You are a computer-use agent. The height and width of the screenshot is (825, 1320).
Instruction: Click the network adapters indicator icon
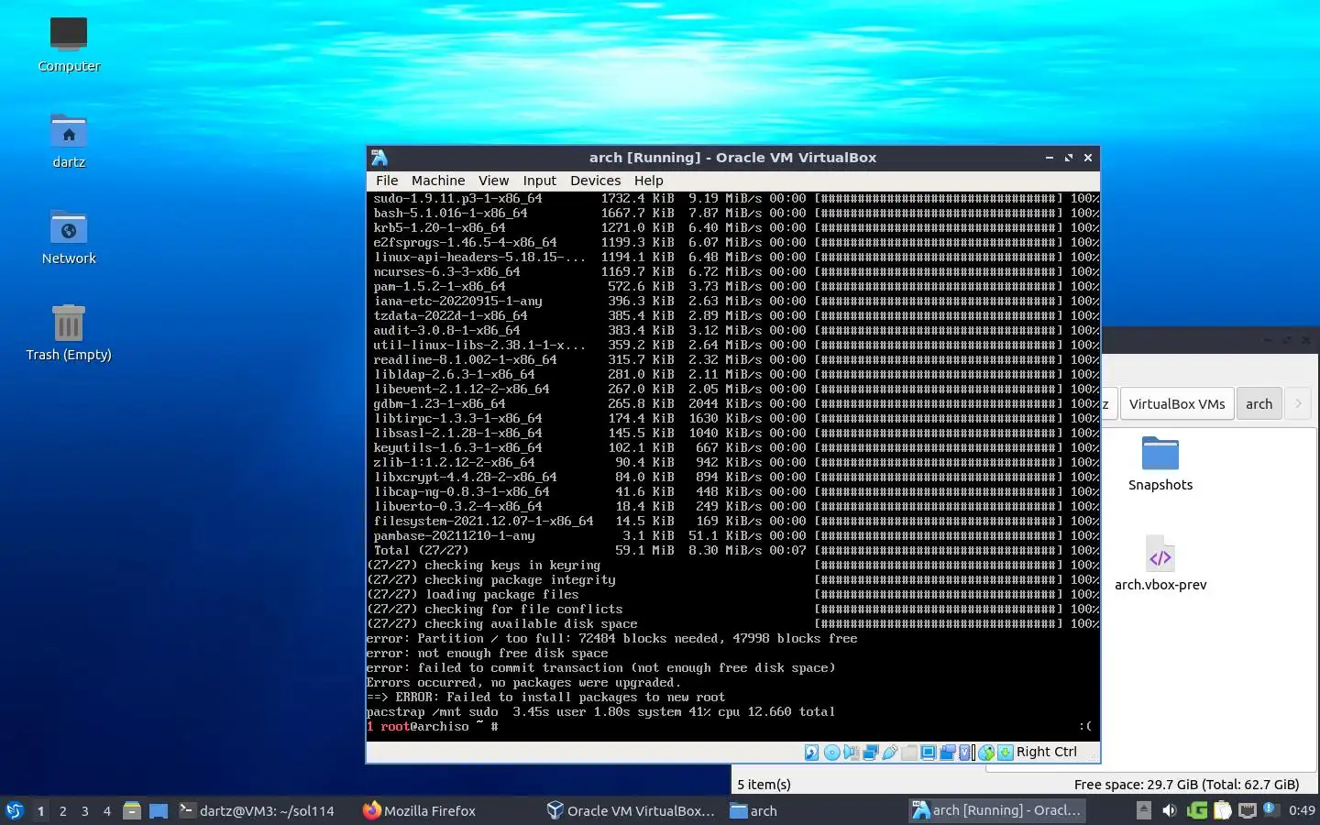870,753
